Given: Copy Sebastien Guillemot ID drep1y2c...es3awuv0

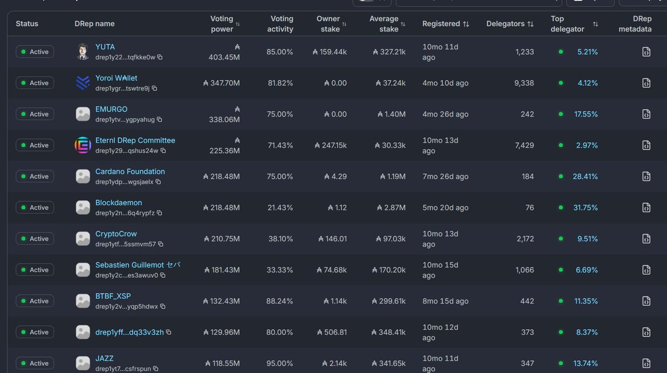Looking at the screenshot, I should pos(163,275).
